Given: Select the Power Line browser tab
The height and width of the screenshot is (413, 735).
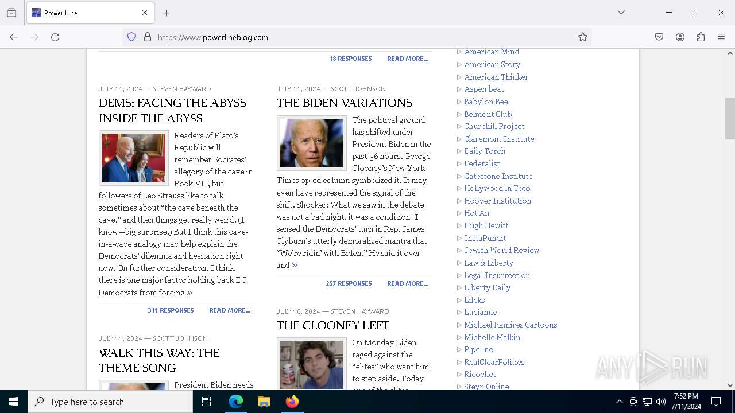Looking at the screenshot, I should [91, 13].
